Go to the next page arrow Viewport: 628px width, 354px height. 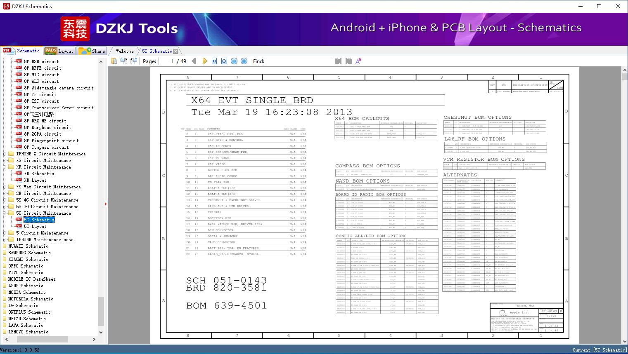pos(204,61)
